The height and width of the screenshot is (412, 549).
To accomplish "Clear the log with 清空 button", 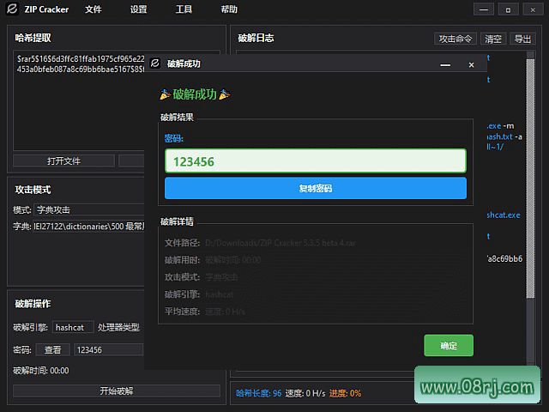I will [493, 39].
